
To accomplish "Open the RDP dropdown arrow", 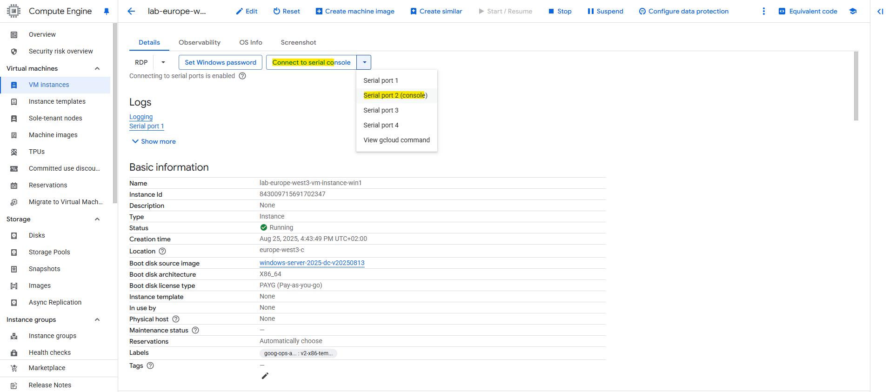I will (163, 62).
